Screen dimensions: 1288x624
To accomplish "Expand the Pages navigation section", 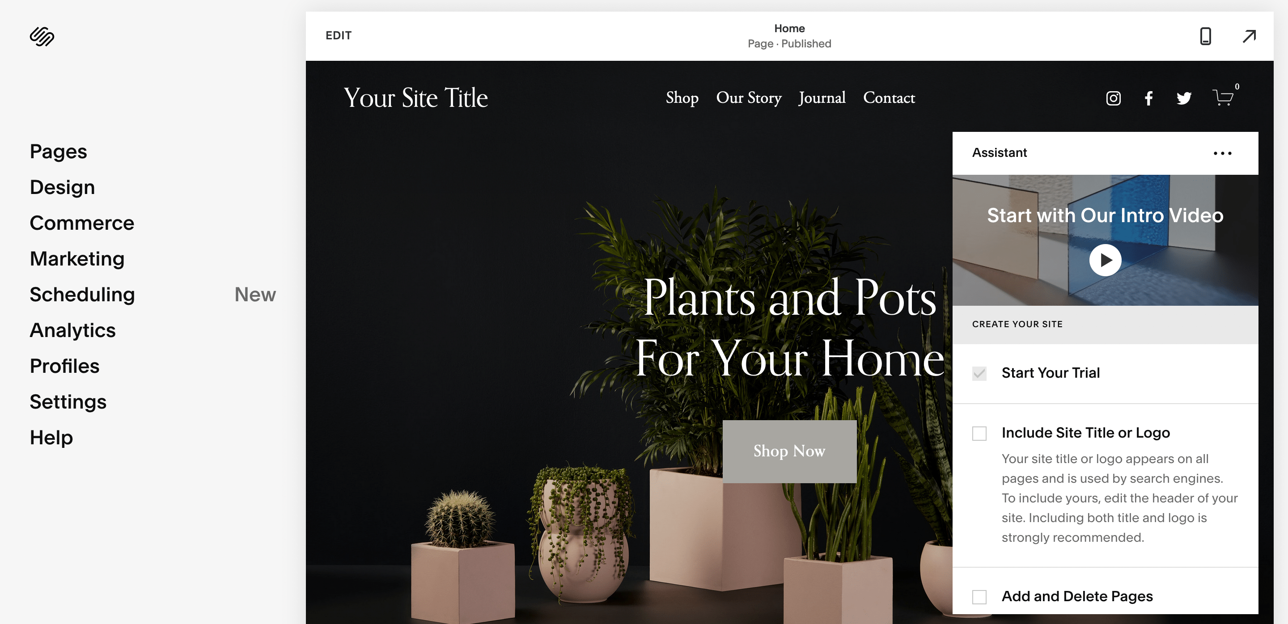I will (58, 151).
